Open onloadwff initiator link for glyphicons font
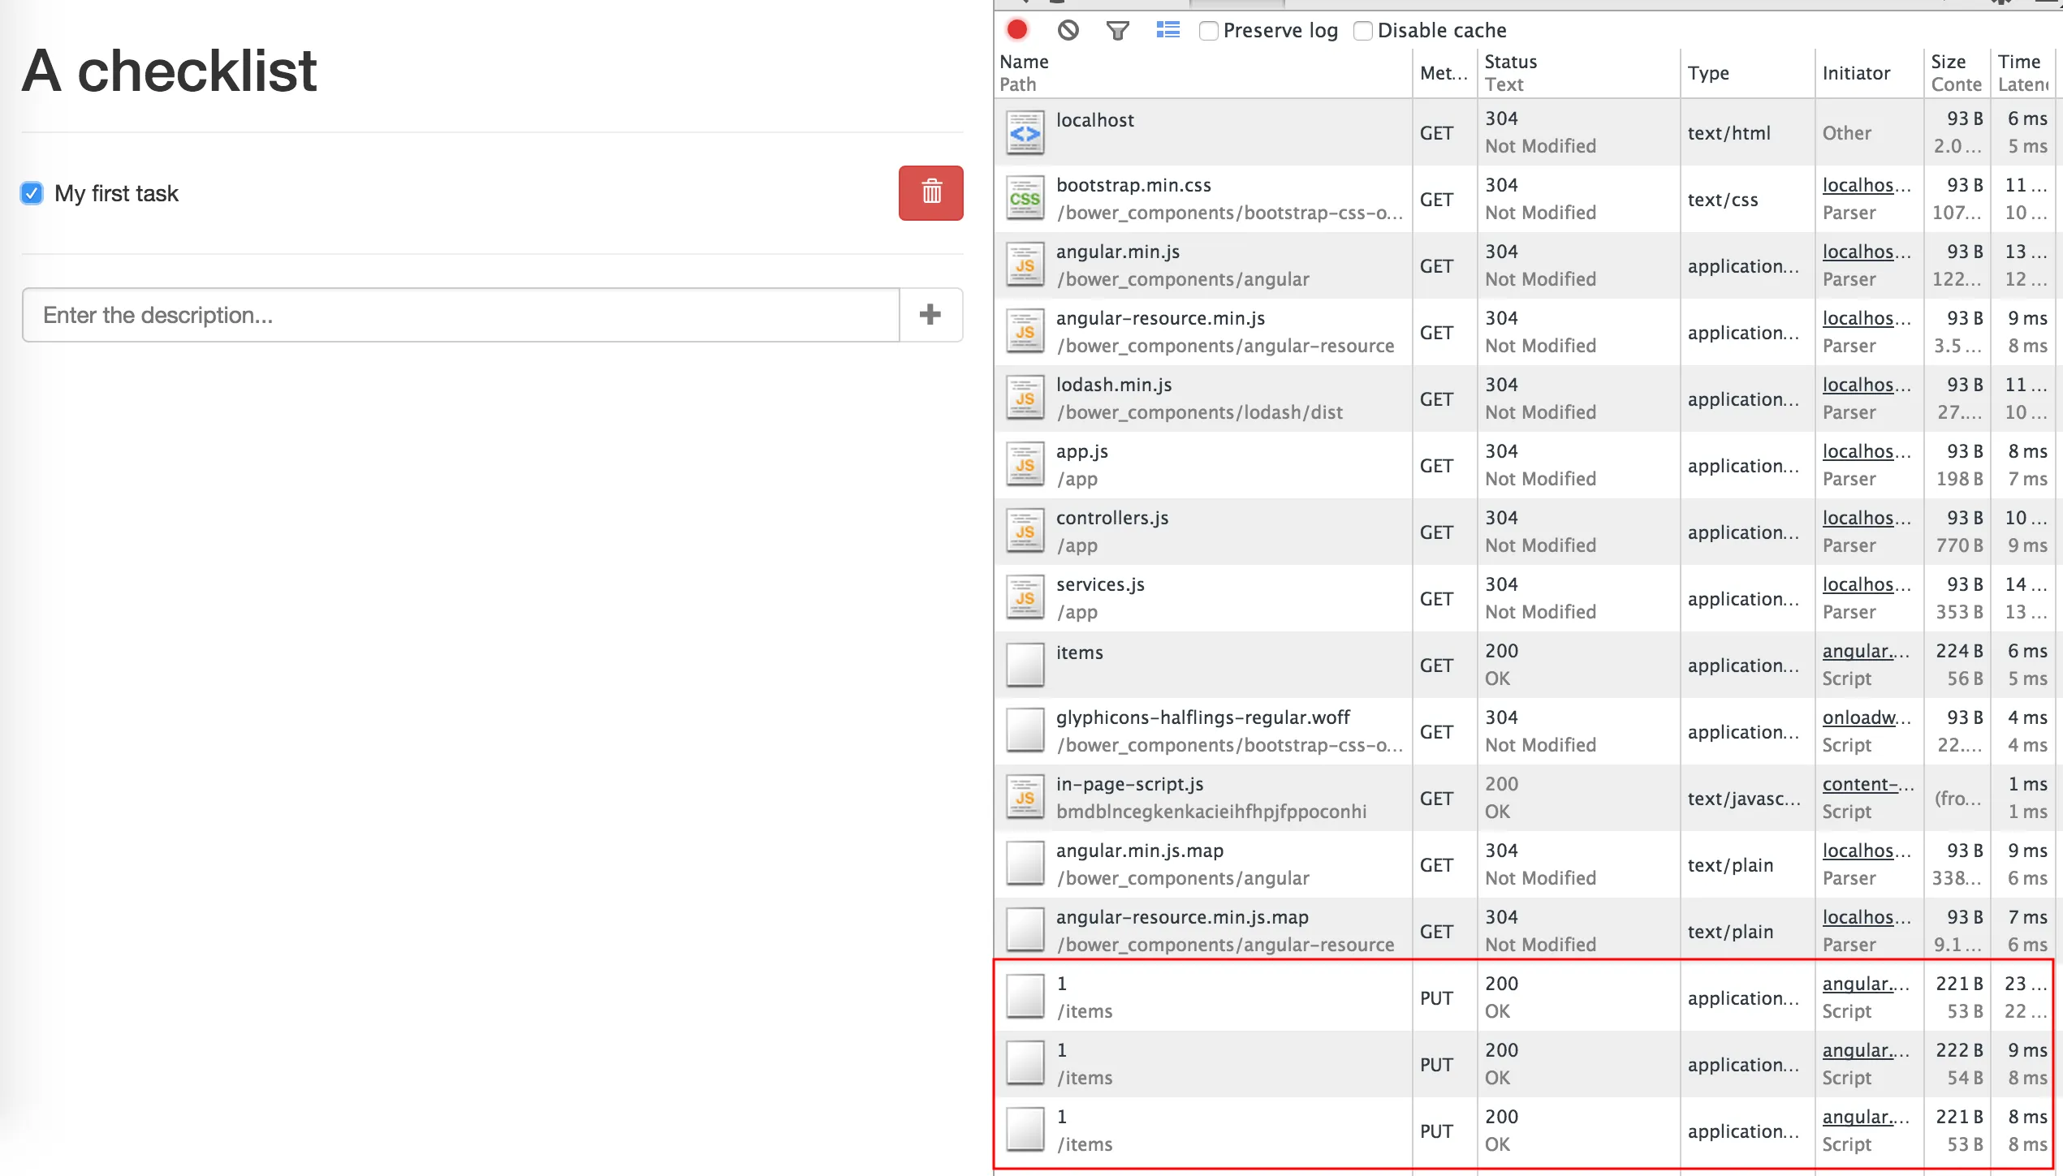 [x=1866, y=718]
